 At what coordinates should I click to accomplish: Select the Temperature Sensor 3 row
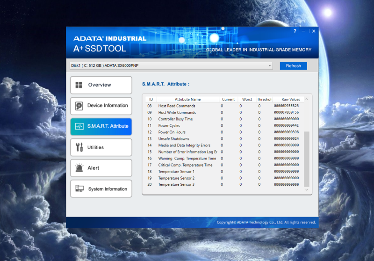(224, 184)
